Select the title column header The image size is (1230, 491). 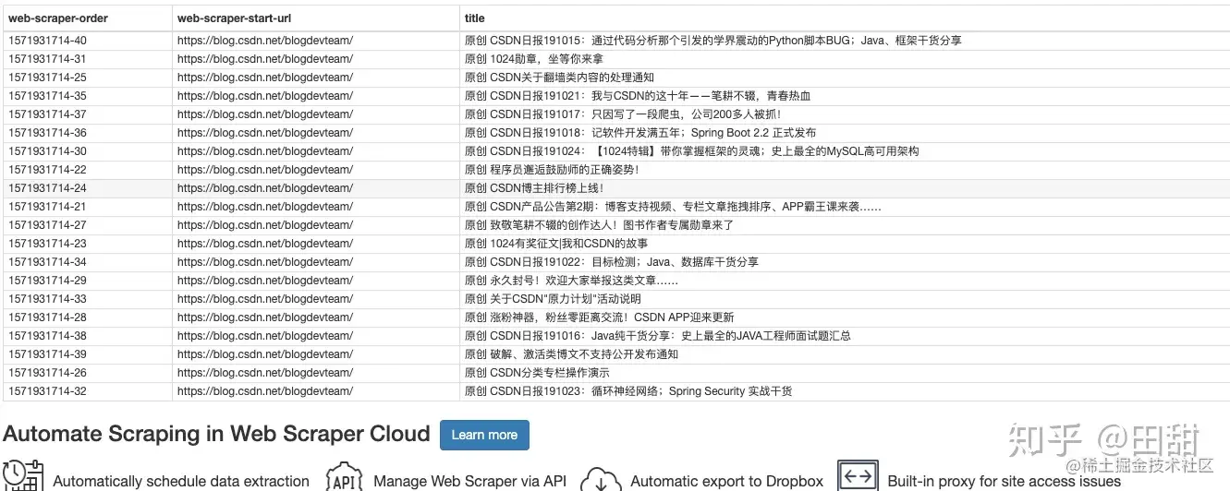(475, 18)
